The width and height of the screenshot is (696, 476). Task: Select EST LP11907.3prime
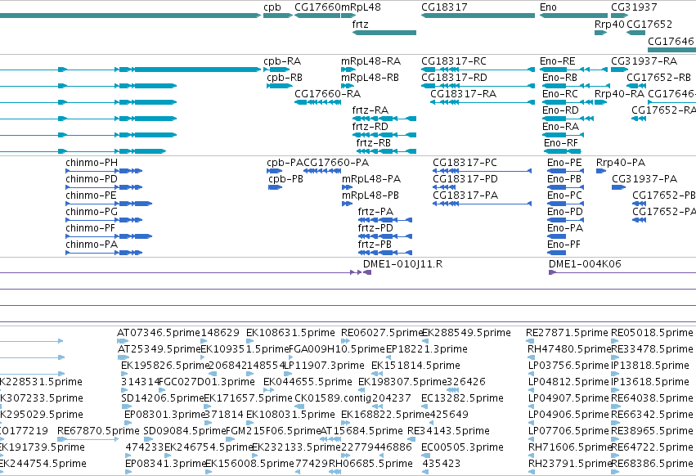pyautogui.click(x=324, y=366)
